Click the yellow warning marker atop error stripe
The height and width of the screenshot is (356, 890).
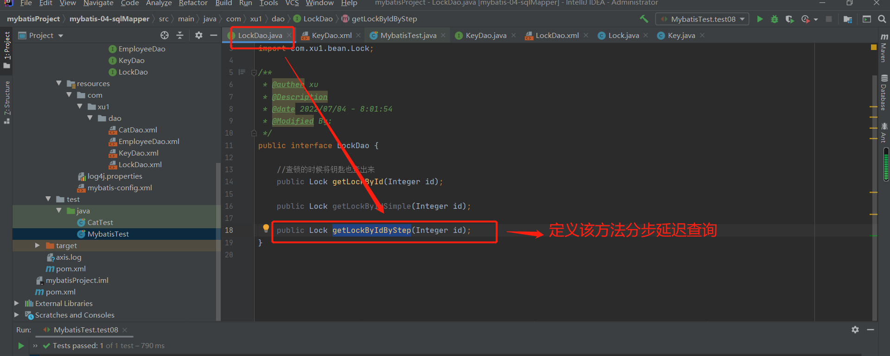coord(874,47)
